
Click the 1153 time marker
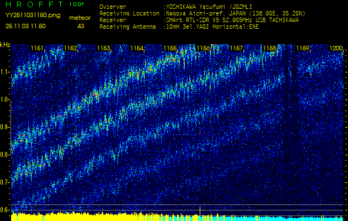tap(103, 48)
